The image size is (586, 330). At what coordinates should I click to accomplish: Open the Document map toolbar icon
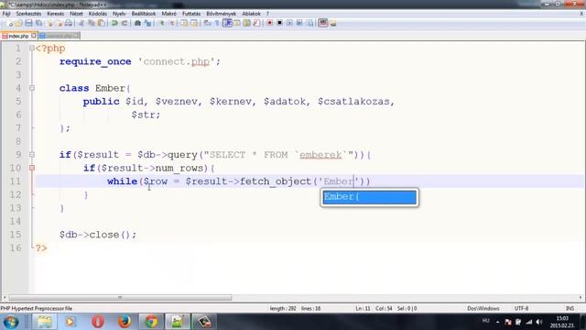(246, 23)
